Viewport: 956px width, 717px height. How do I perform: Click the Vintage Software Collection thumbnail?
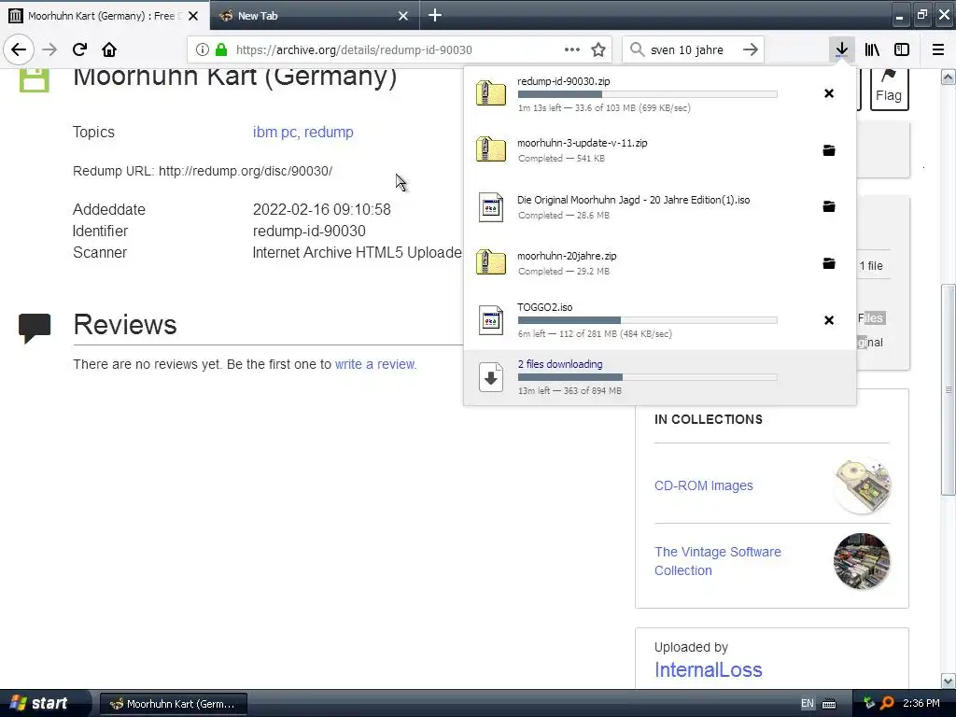(862, 561)
